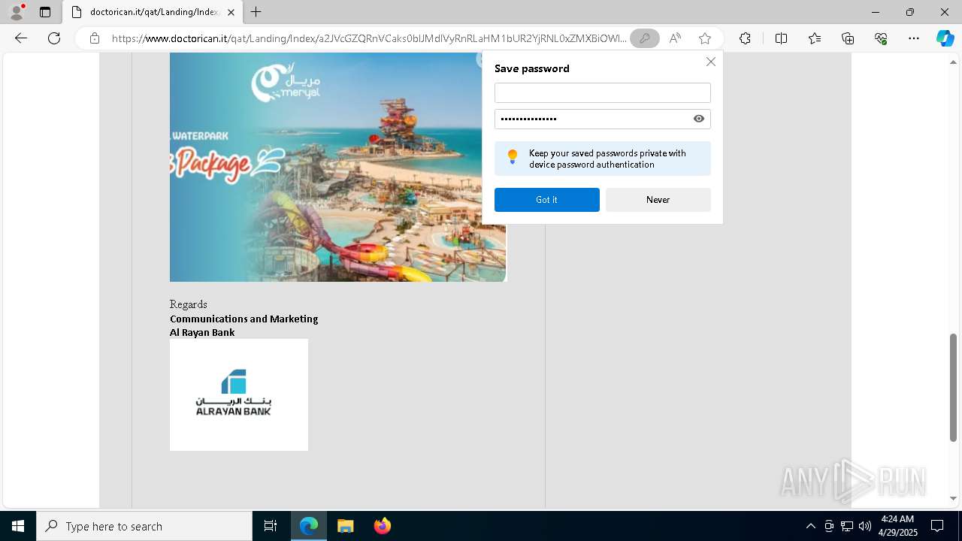962x541 pixels.
Task: Reveal password with the eye icon
Action: click(x=699, y=119)
